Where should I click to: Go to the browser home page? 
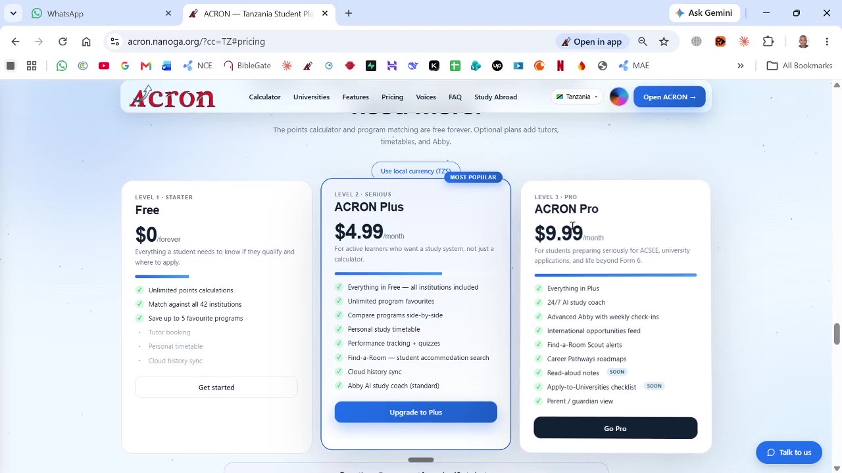pos(86,41)
